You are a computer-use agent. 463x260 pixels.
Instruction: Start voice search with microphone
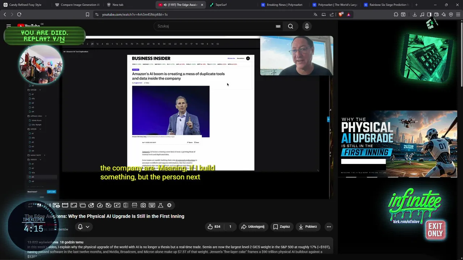pyautogui.click(x=307, y=26)
